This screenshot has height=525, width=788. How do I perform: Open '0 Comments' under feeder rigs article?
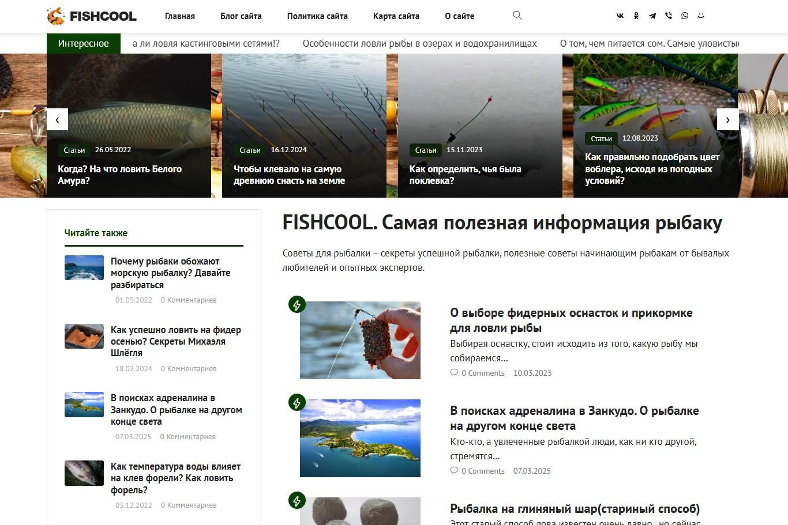pos(483,373)
